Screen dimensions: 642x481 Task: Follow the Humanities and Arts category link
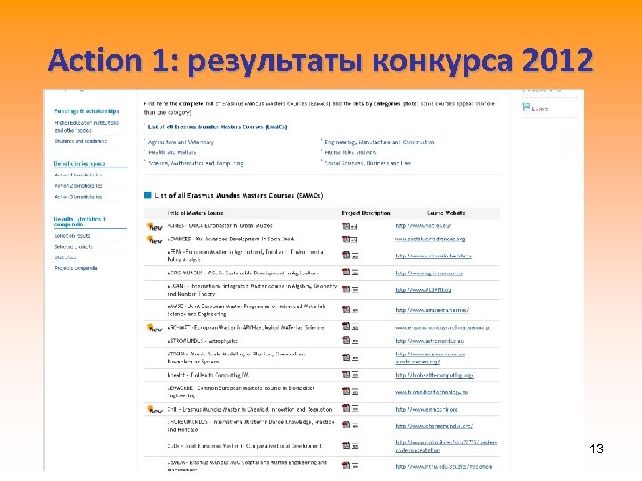[x=351, y=152]
